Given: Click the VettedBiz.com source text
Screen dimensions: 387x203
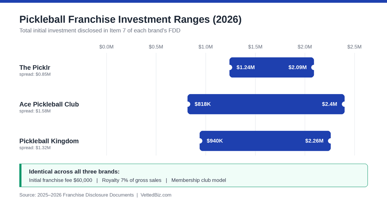Looking at the screenshot, I should pyautogui.click(x=156, y=195).
